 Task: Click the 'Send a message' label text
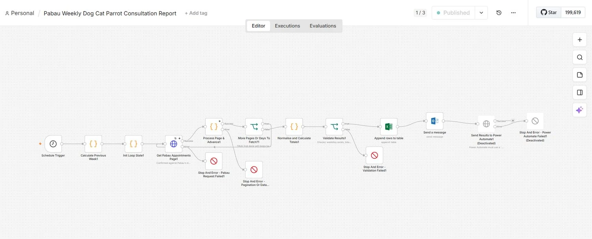435,133
